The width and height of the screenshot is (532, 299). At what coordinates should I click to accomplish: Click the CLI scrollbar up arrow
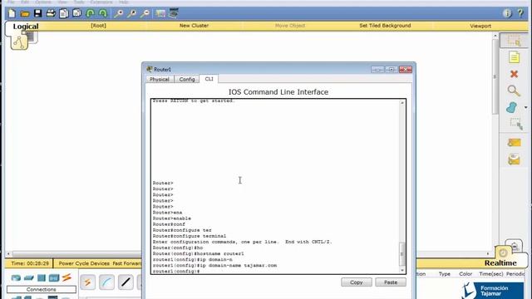[402, 103]
